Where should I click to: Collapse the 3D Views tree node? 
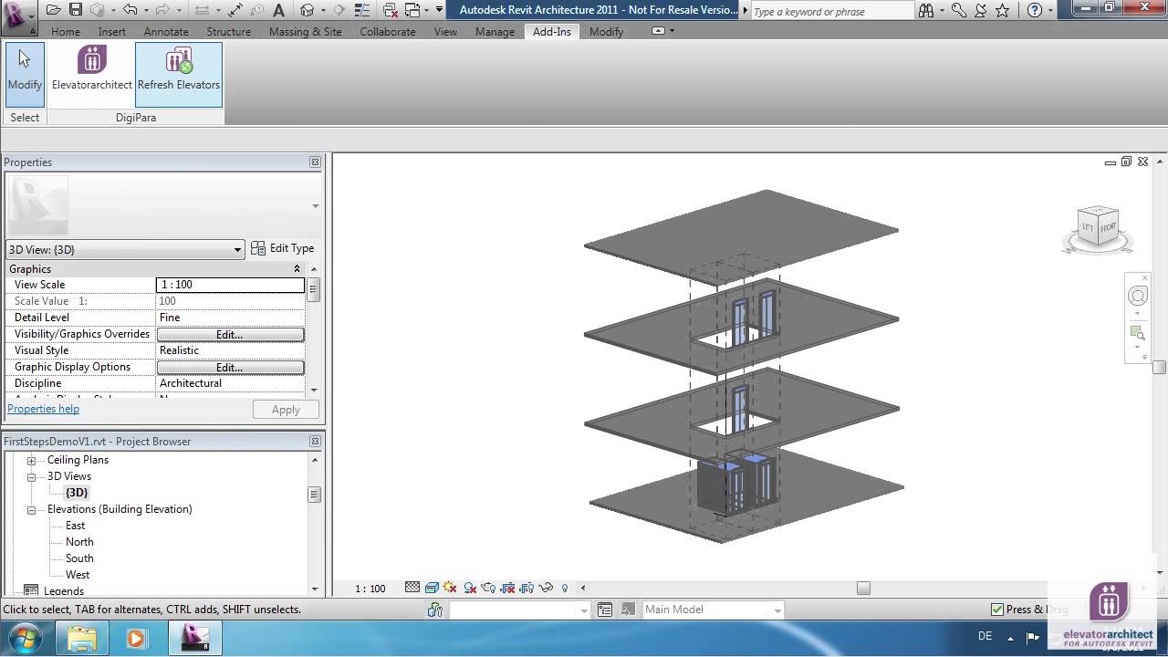tap(31, 476)
